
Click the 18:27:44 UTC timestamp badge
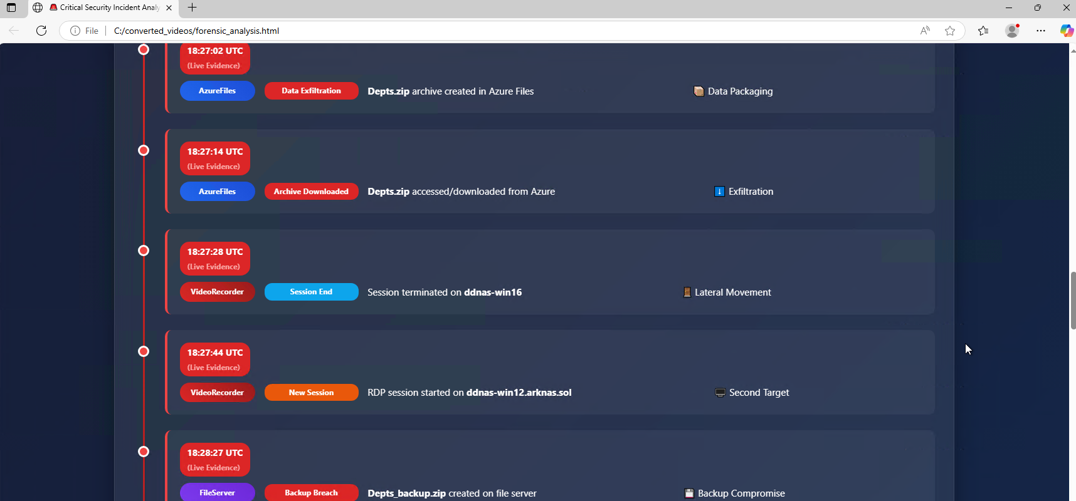pyautogui.click(x=215, y=359)
